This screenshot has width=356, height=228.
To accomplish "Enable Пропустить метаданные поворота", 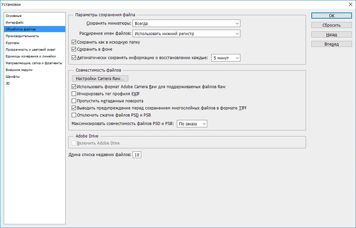I will 74,101.
